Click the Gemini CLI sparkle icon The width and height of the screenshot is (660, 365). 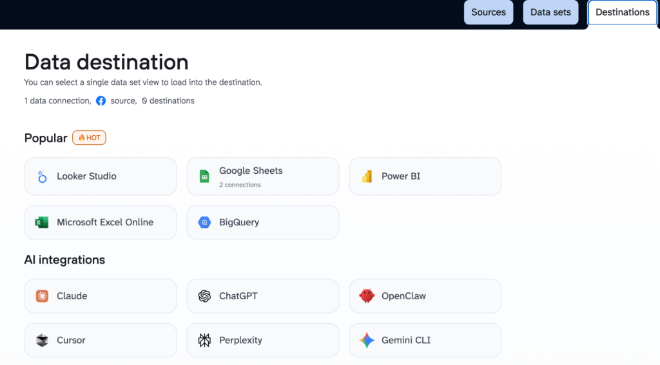coord(367,340)
